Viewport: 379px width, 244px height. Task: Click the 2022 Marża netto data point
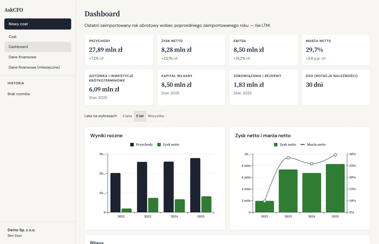pyautogui.click(x=264, y=201)
